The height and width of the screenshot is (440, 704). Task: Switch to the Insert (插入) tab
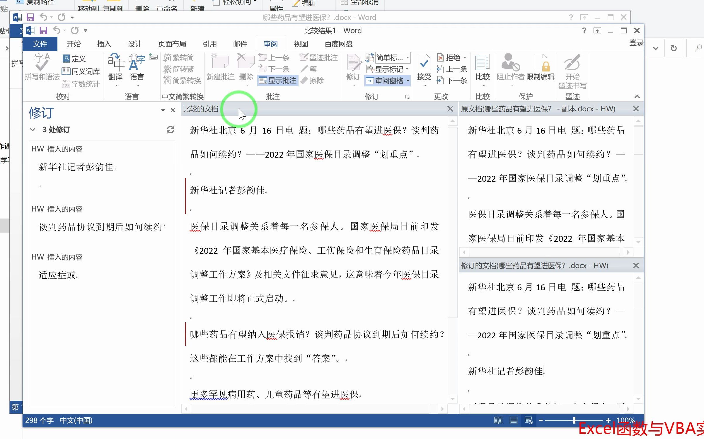coord(104,44)
